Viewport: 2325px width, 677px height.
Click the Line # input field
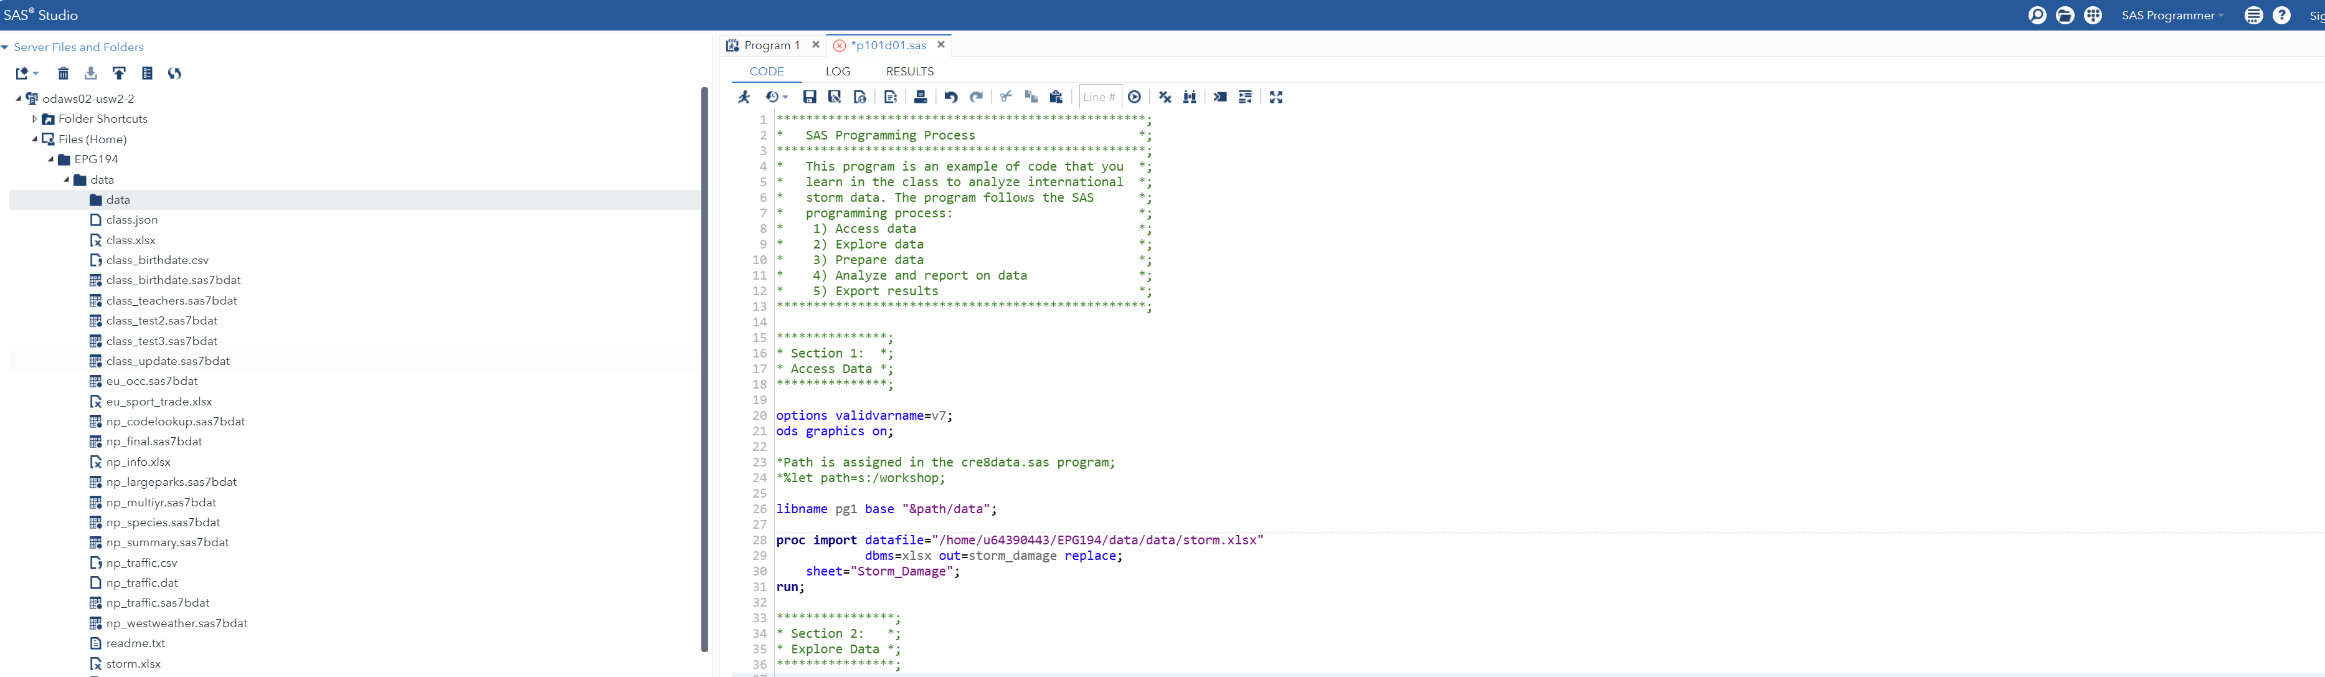[x=1099, y=97]
